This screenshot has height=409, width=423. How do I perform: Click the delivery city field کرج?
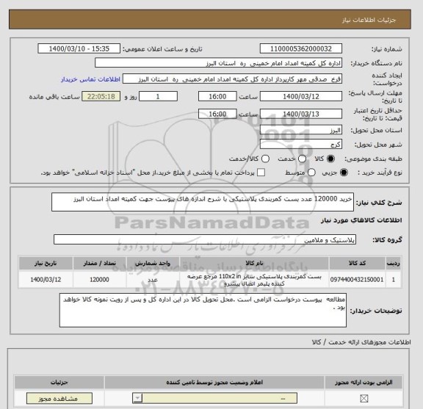pyautogui.click(x=301, y=145)
